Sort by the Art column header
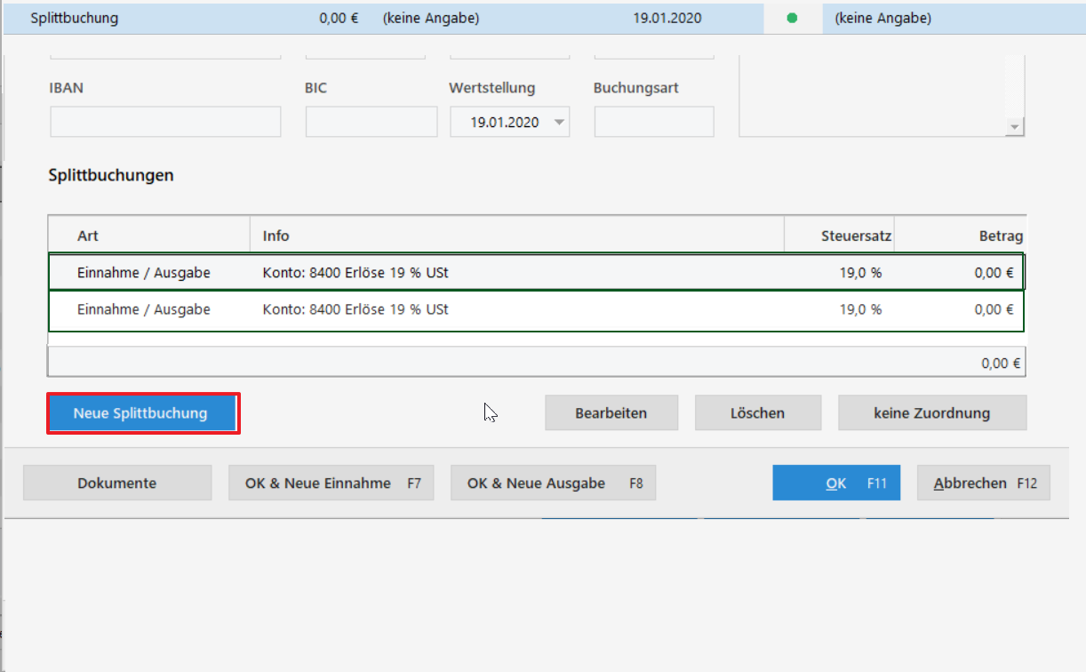Viewport: 1086px width, 672px height. [149, 236]
